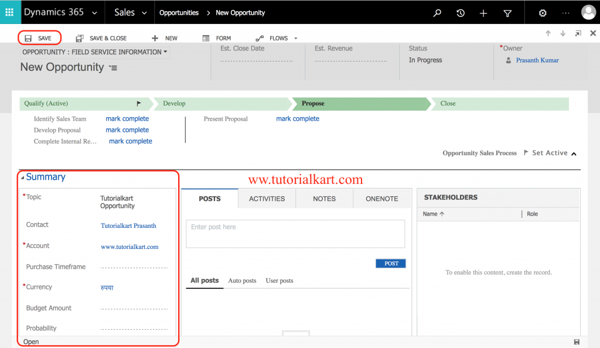Switch to the Activities tab
This screenshot has height=348, width=600.
click(x=267, y=199)
